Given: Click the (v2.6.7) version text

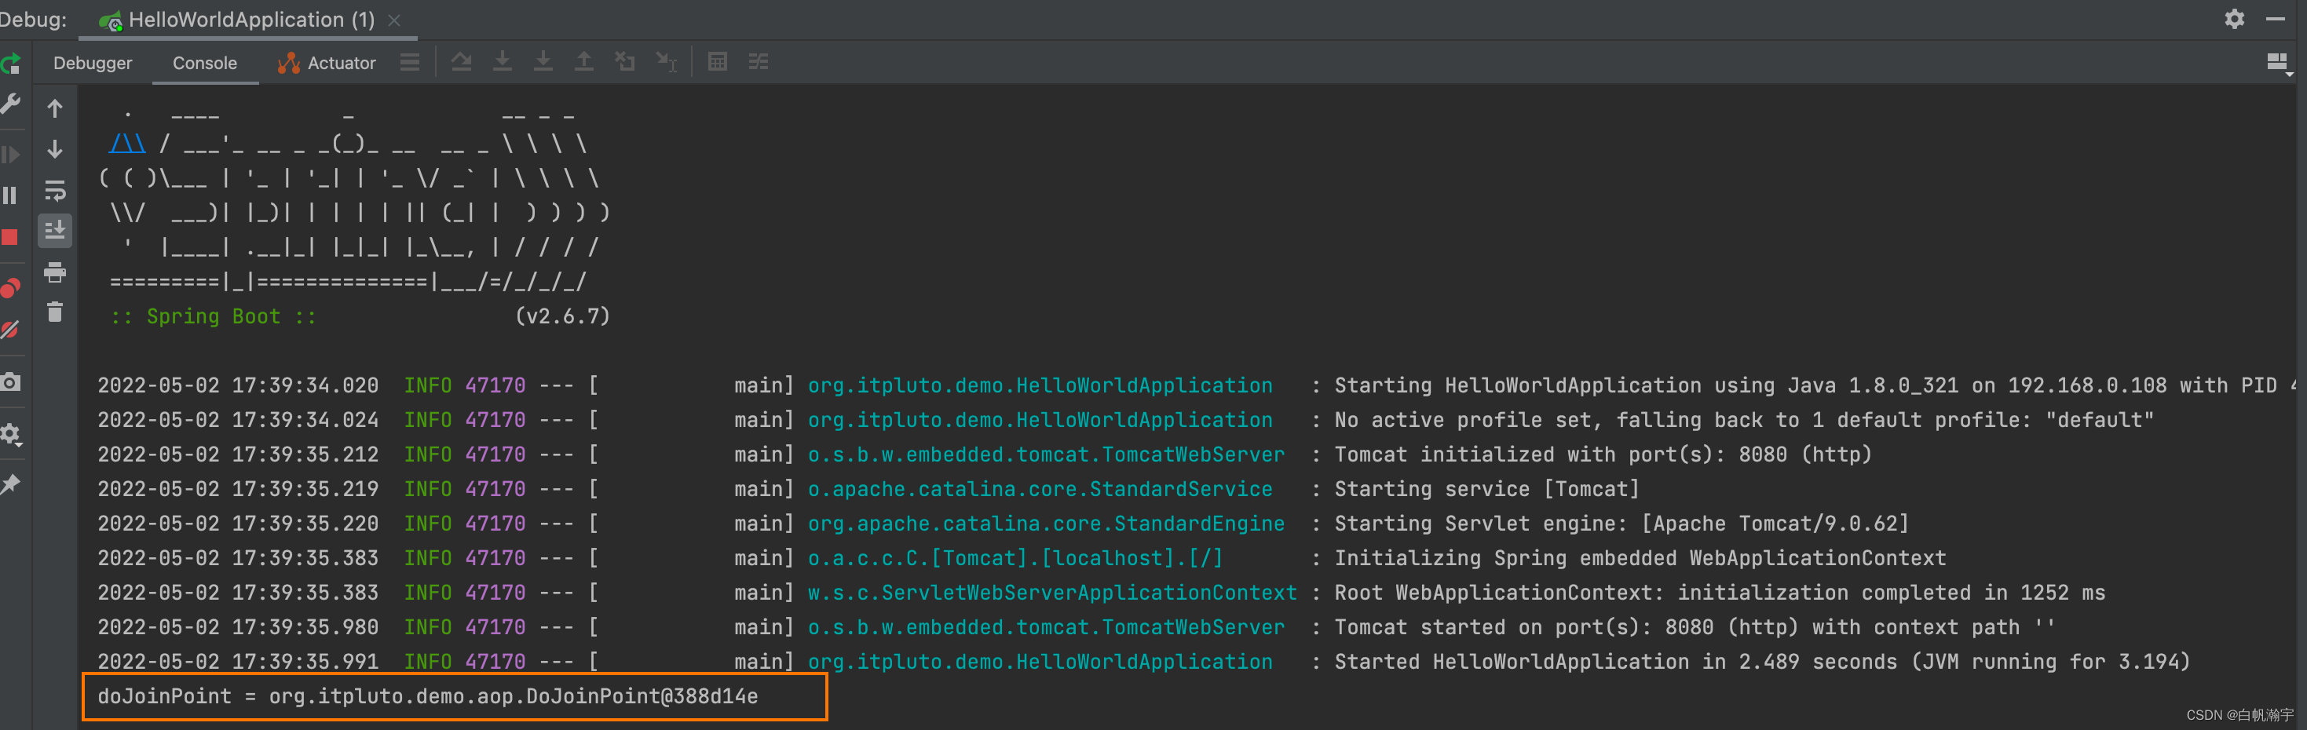Looking at the screenshot, I should (x=562, y=316).
